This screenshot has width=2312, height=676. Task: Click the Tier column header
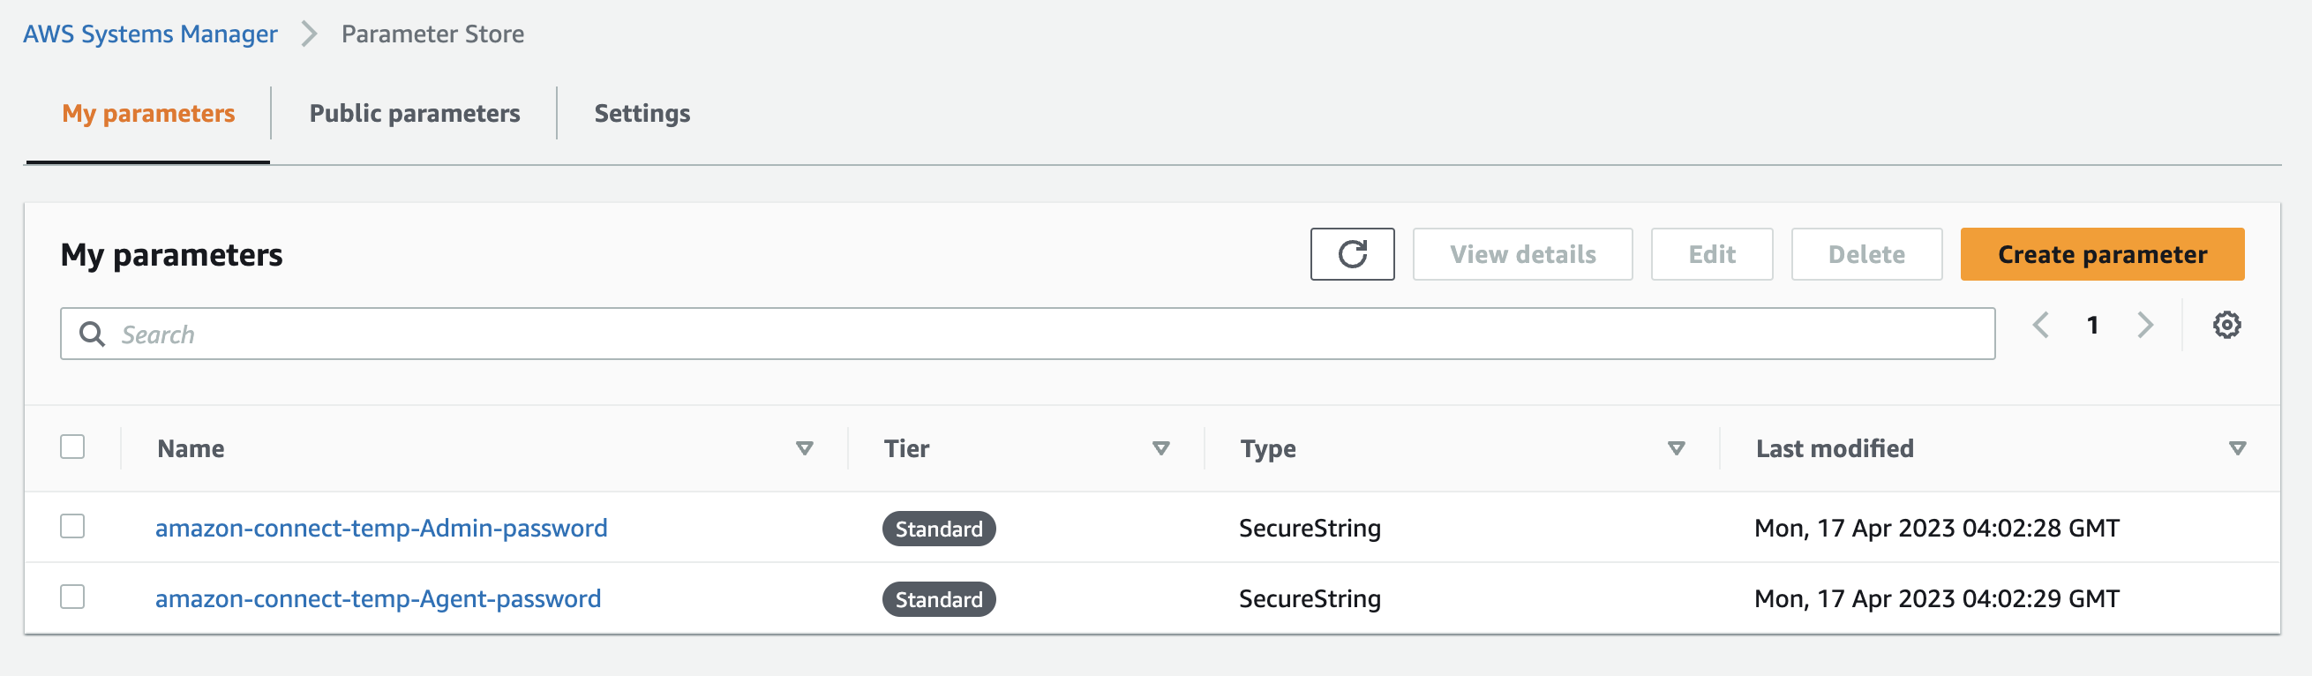[x=906, y=449]
